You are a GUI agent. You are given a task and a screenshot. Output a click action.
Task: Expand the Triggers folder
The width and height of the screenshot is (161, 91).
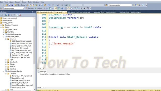coord(6,64)
